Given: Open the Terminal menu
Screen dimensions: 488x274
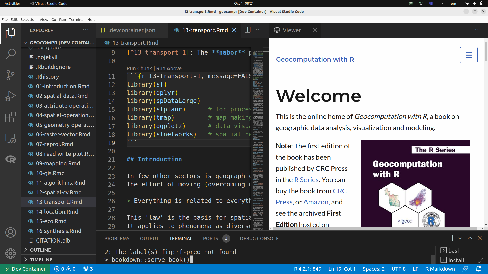Looking at the screenshot, I should [77, 20].
